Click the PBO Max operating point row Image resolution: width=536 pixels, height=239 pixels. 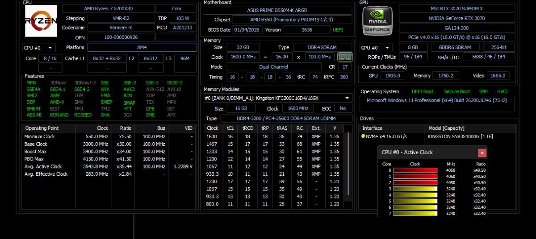pos(109,159)
